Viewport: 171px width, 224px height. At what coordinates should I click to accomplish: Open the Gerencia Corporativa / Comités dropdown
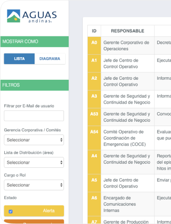[34, 140]
